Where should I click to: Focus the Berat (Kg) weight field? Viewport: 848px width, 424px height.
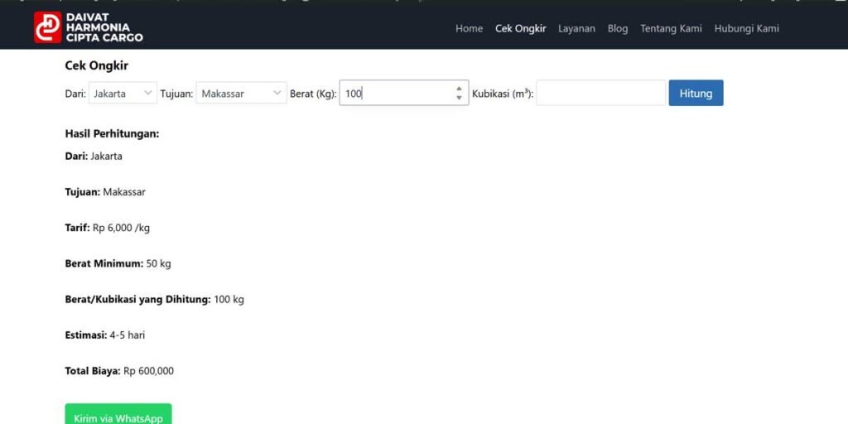coord(396,94)
